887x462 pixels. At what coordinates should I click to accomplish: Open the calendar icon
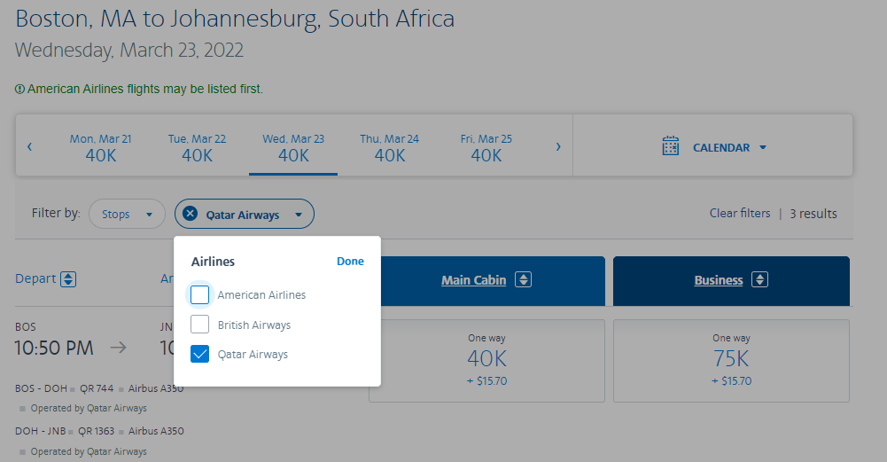click(670, 146)
